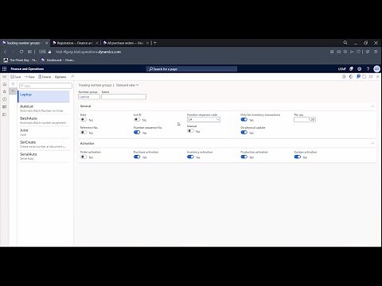
Task: Open the browser main menu icon
Action: [376, 52]
